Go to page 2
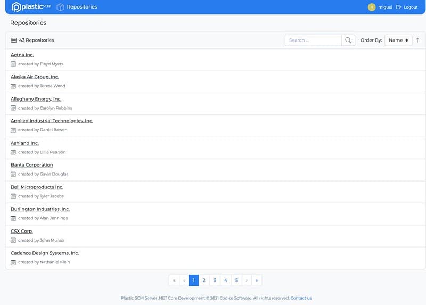The image size is (426, 305). [x=204, y=281]
